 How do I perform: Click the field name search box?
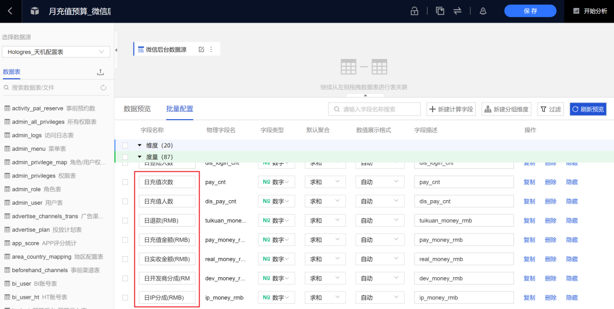[x=374, y=109]
